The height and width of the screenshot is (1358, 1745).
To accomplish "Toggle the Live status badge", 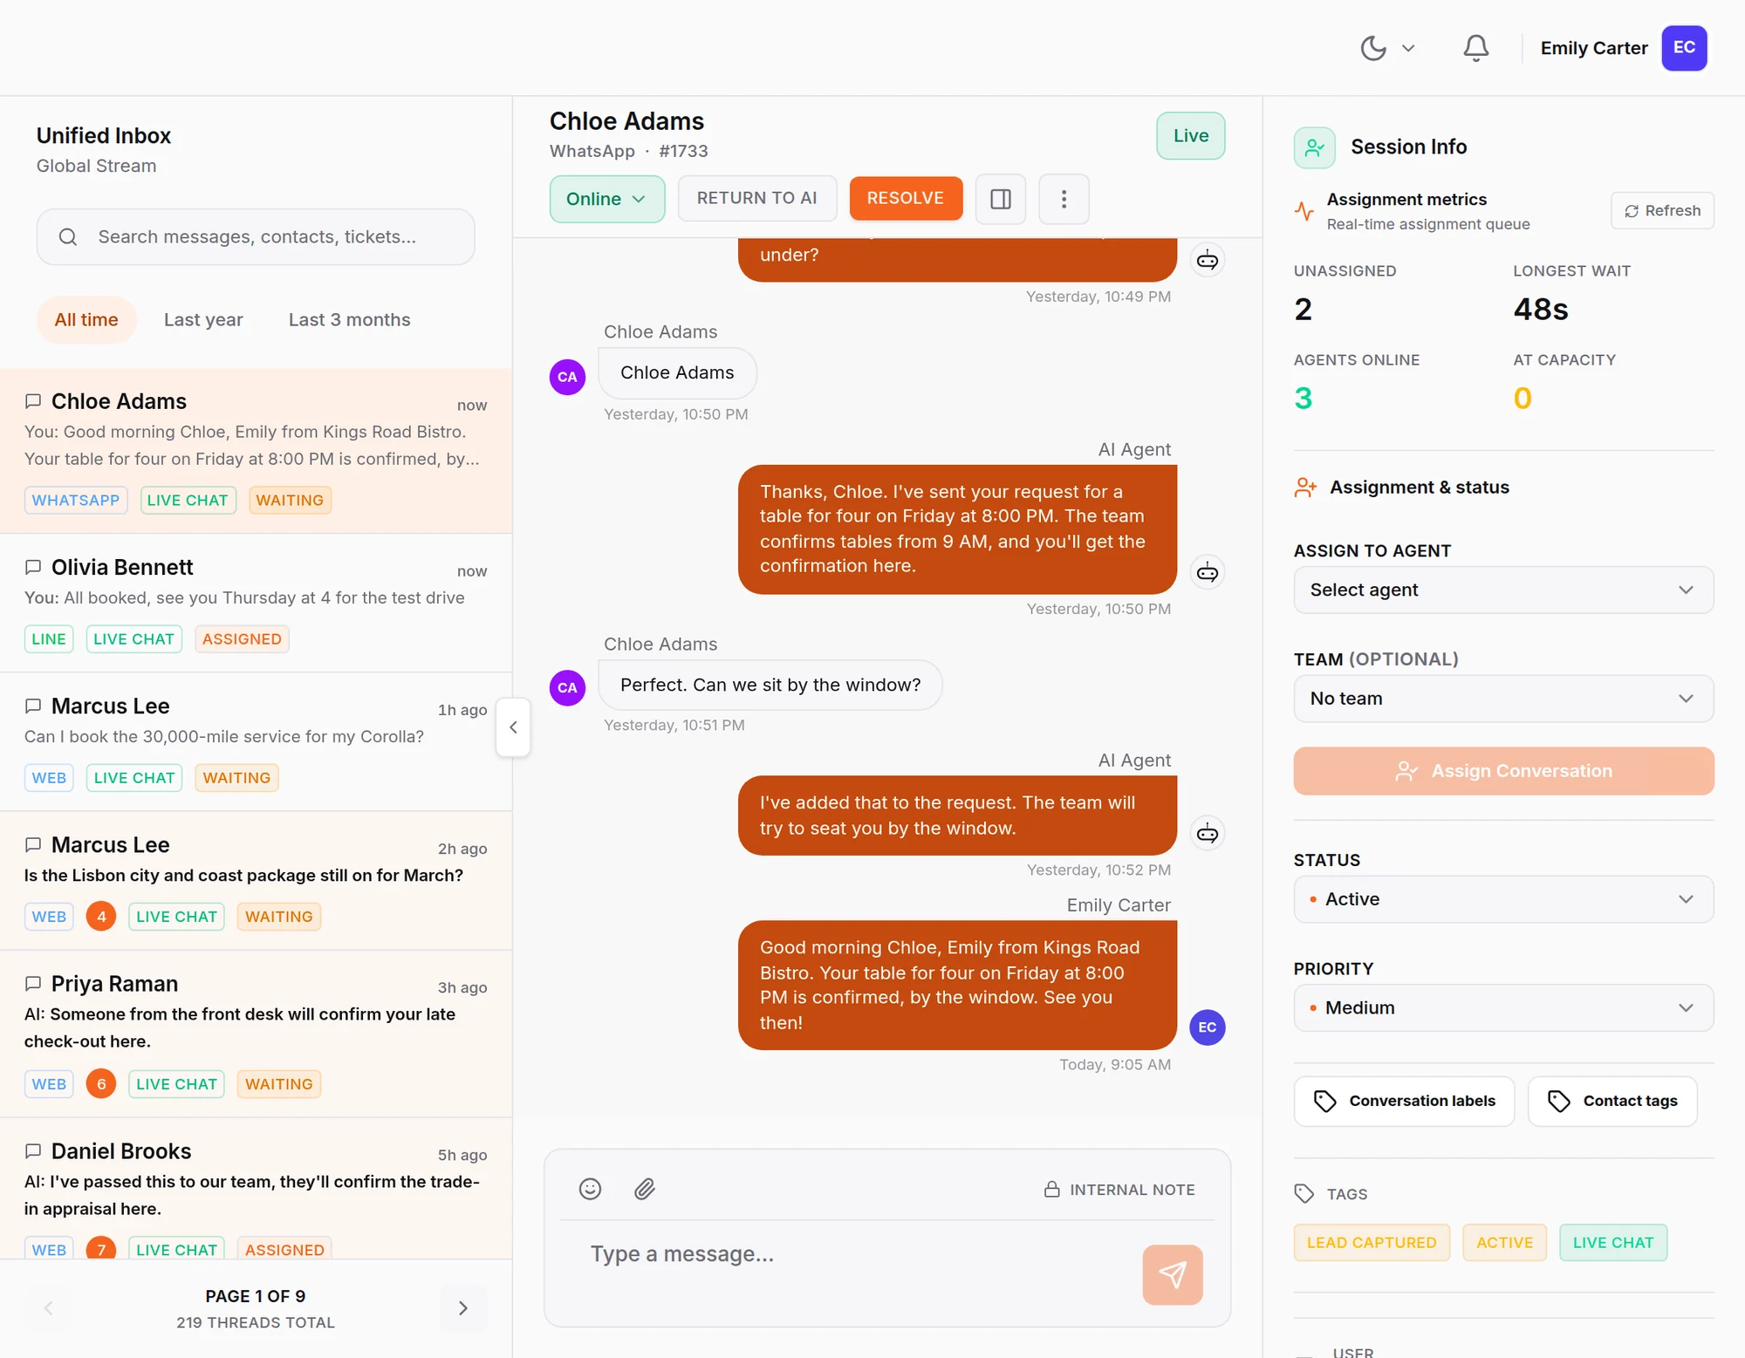I will pyautogui.click(x=1190, y=136).
